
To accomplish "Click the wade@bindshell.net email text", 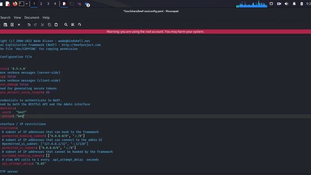I will click(x=74, y=41).
